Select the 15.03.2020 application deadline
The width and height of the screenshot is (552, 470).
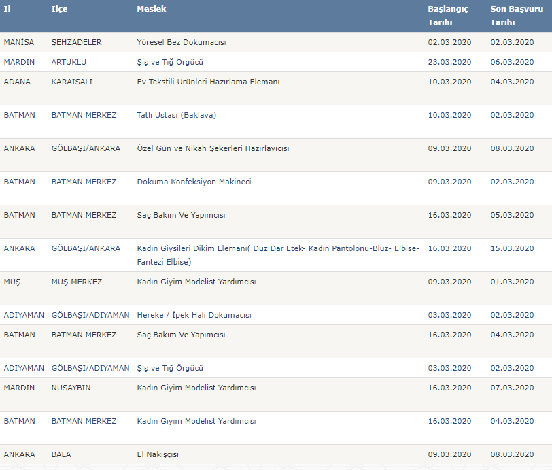(512, 248)
